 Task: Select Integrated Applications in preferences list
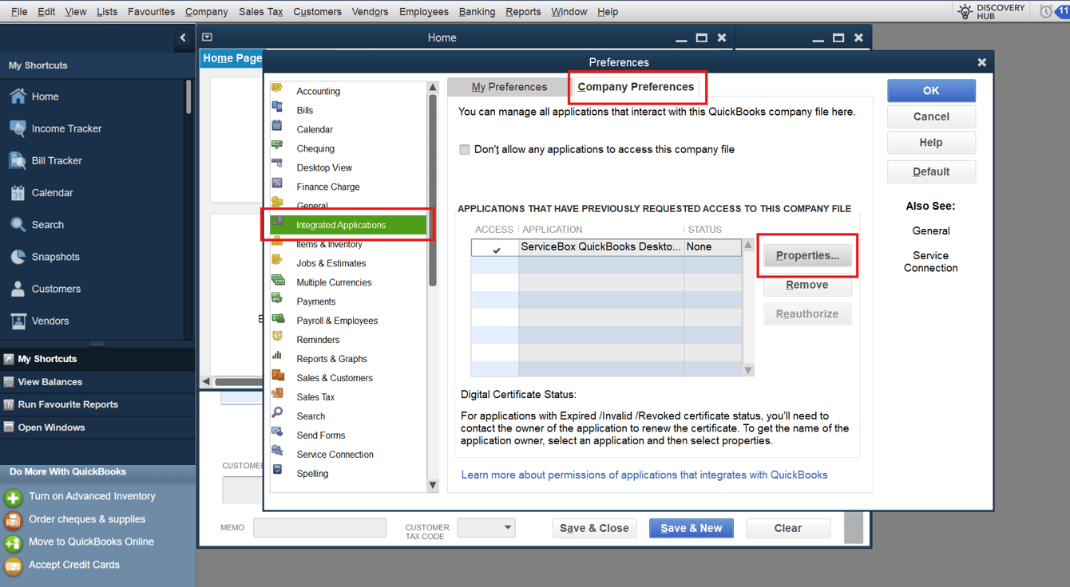(350, 225)
